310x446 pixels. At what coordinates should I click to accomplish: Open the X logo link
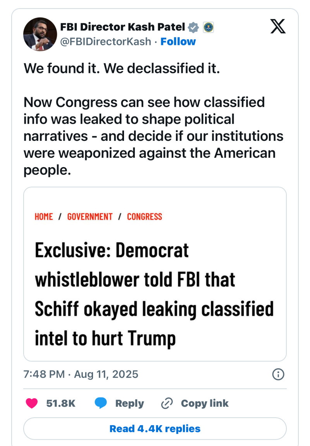tap(277, 26)
